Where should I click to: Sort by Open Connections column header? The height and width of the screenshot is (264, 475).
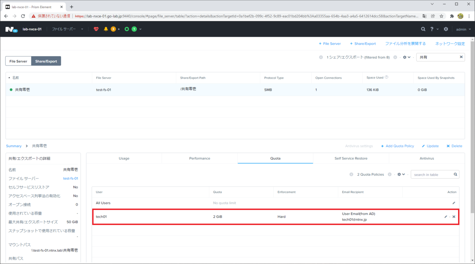328,78
